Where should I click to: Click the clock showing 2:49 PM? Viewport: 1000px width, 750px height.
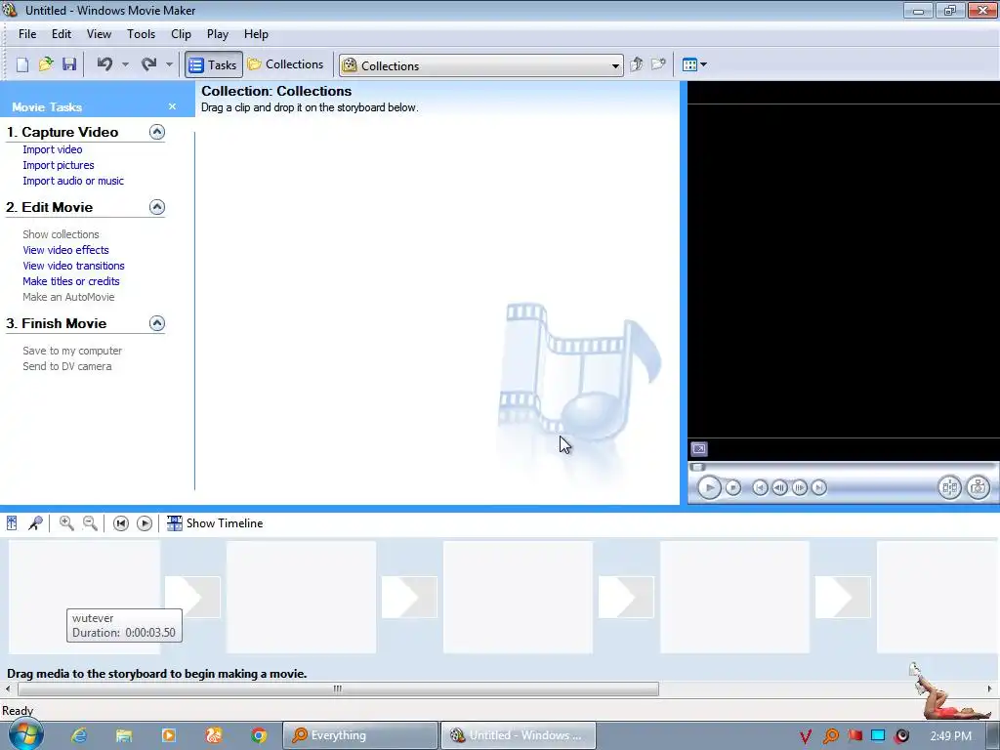tap(950, 735)
